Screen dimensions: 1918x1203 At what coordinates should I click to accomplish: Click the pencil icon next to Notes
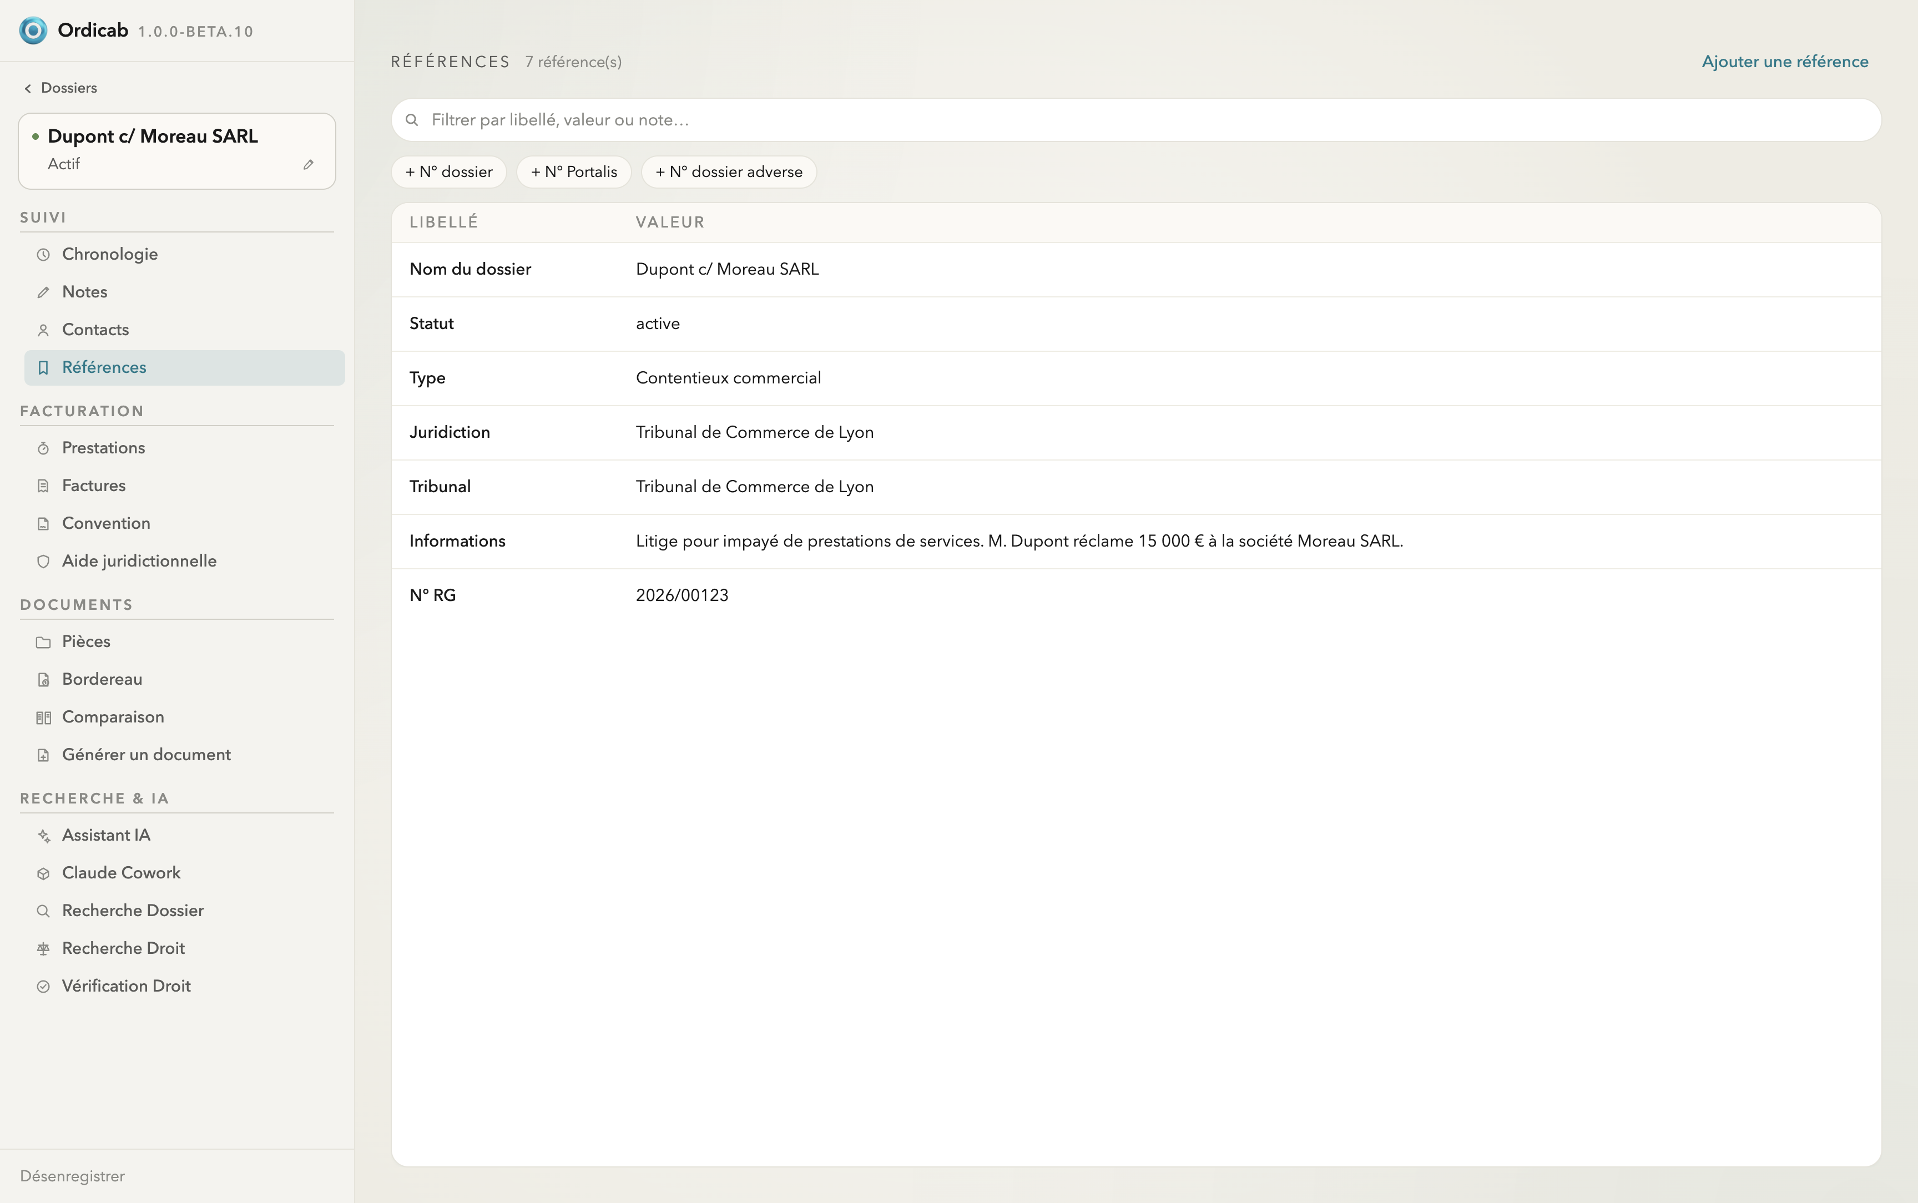44,293
